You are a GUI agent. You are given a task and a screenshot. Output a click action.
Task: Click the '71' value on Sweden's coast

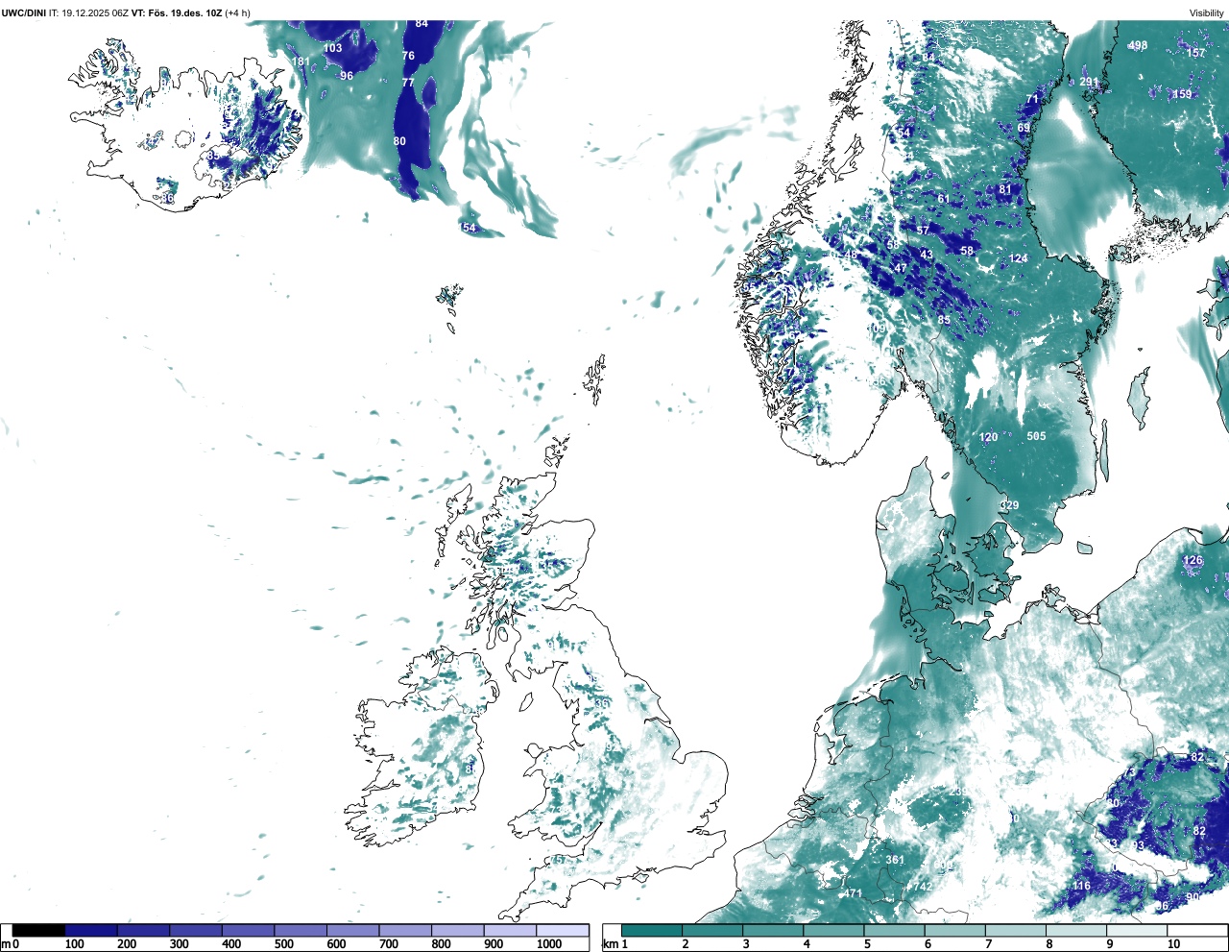(1032, 99)
